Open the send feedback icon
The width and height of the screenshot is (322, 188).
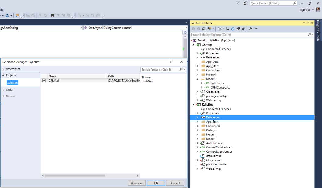pyautogui.click(x=245, y=3)
